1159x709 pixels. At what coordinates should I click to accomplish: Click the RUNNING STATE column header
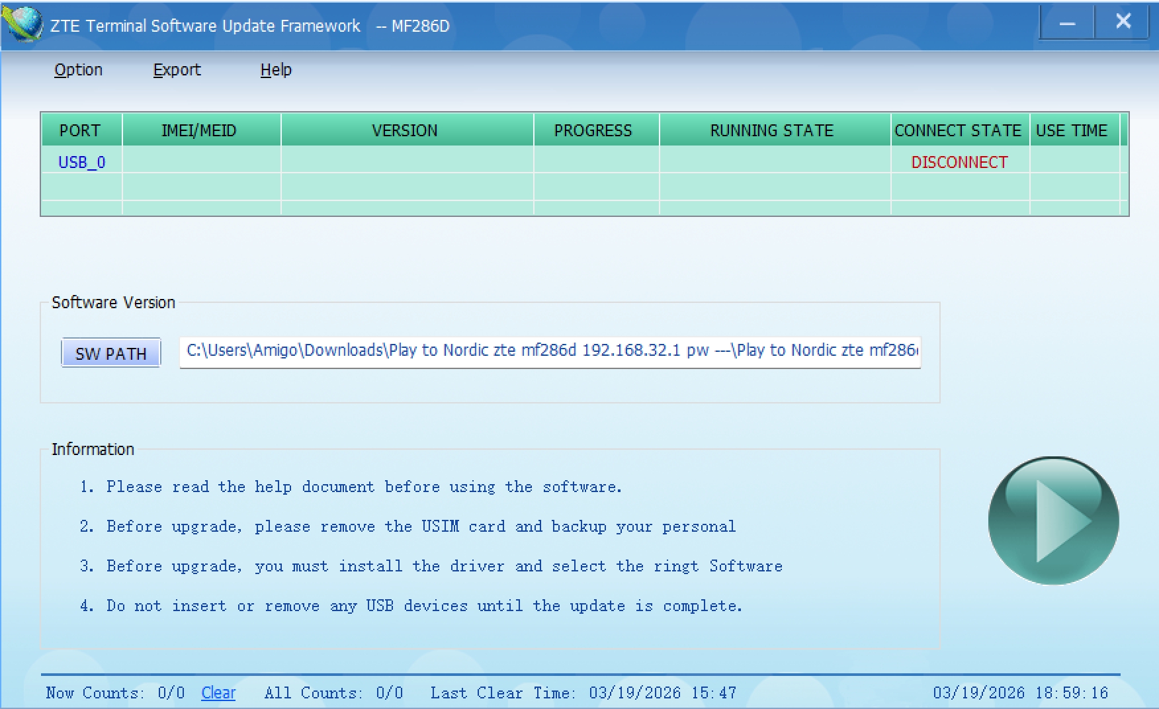tap(772, 130)
